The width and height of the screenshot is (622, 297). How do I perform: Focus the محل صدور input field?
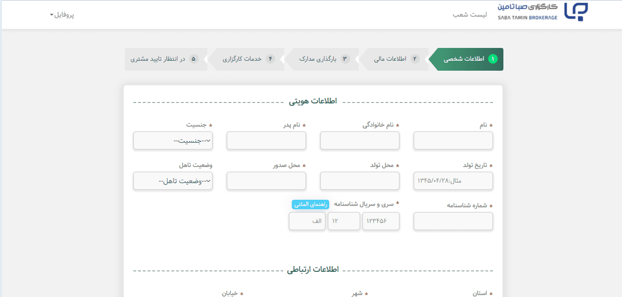pyautogui.click(x=266, y=181)
